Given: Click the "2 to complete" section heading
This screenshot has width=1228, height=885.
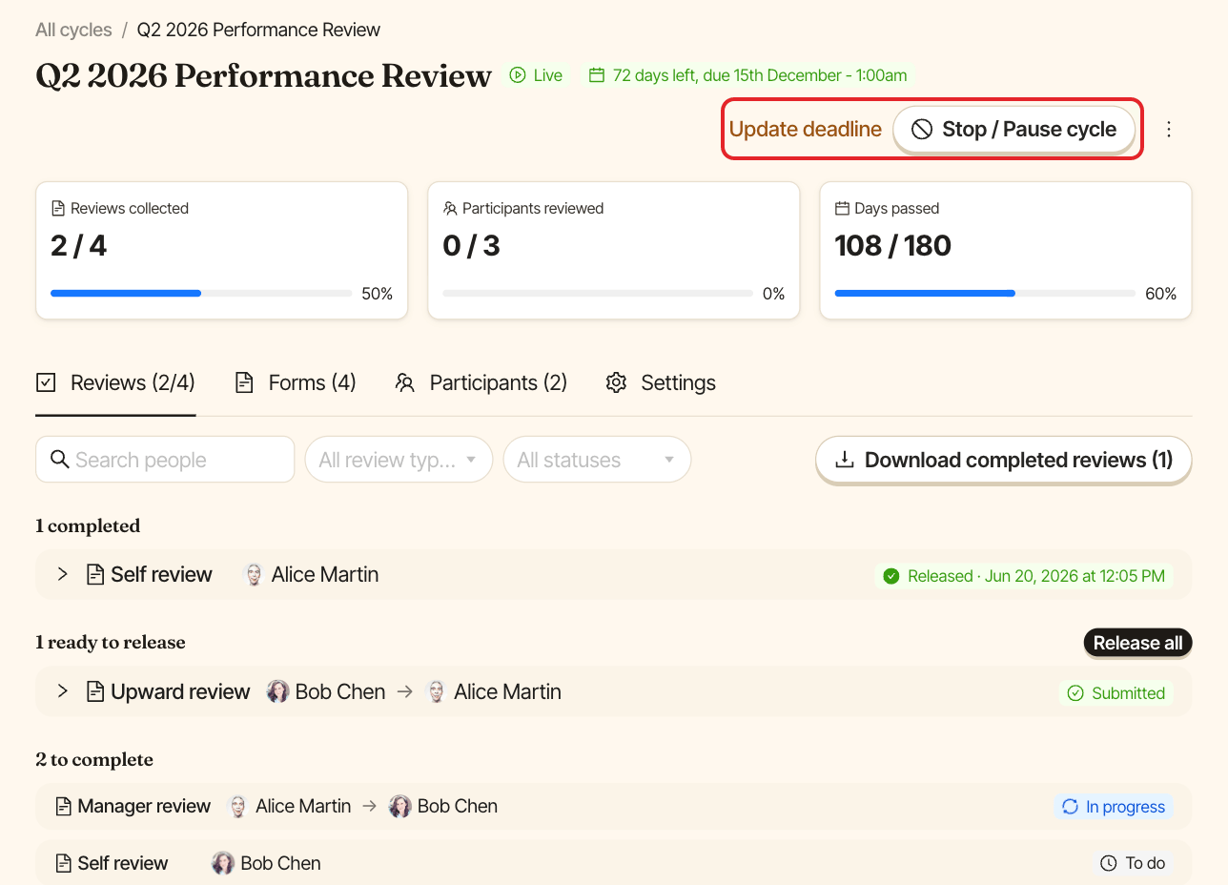Looking at the screenshot, I should pos(94,760).
